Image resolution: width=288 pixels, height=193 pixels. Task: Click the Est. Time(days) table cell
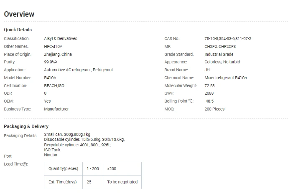pyautogui.click(x=64, y=182)
